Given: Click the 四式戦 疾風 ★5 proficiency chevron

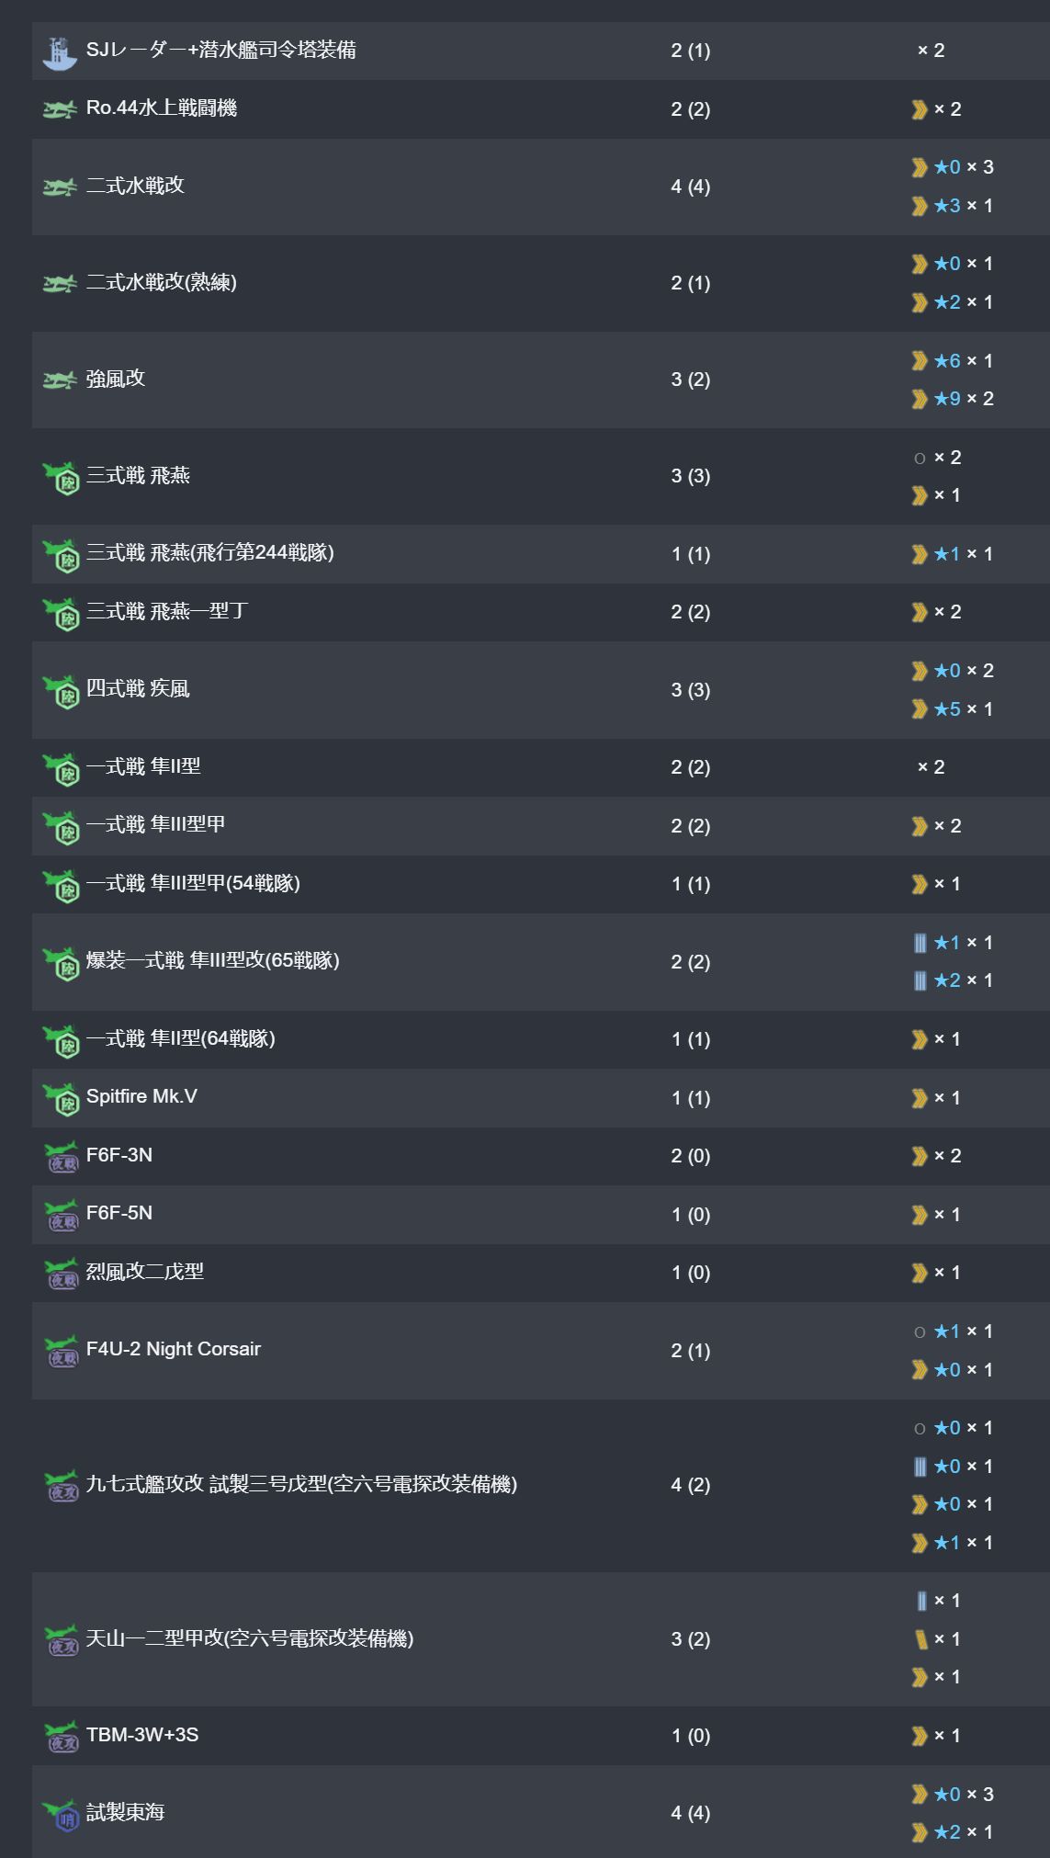Looking at the screenshot, I should (x=920, y=708).
